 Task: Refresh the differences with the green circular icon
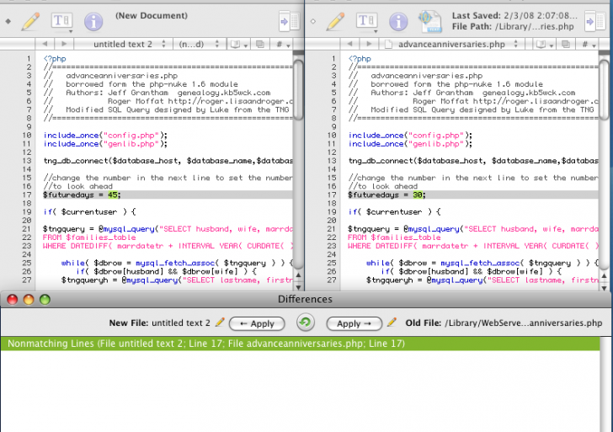point(306,323)
